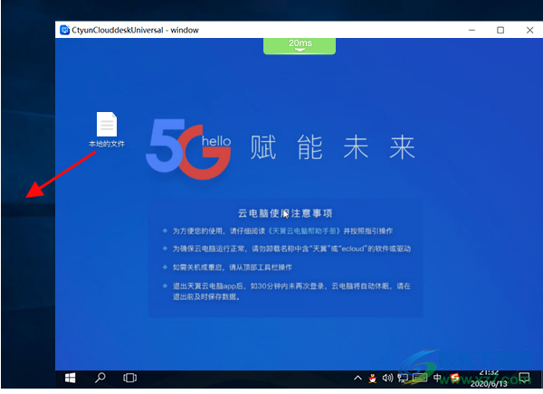
Task: Click the 云电脑使用注意事项 heading
Action: click(285, 213)
